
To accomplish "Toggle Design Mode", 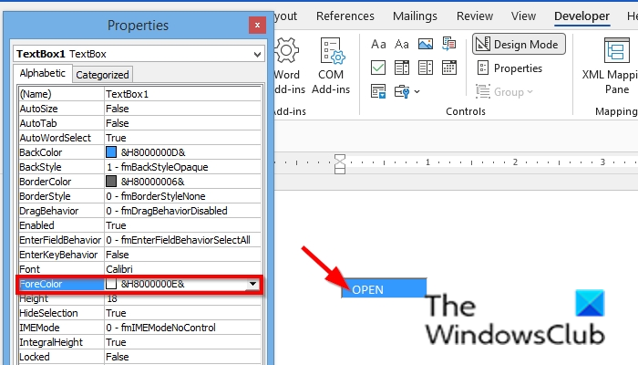I will click(519, 44).
